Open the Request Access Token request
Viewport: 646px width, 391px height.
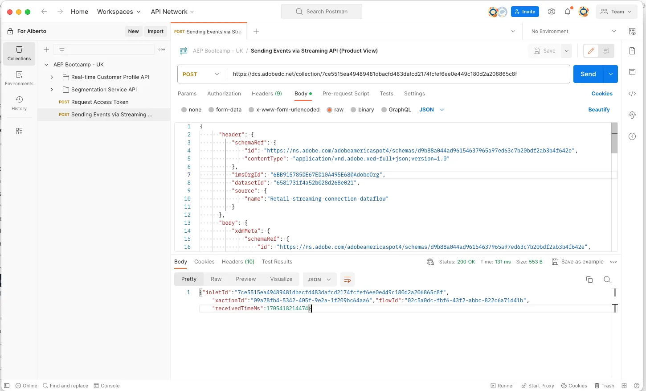click(100, 102)
